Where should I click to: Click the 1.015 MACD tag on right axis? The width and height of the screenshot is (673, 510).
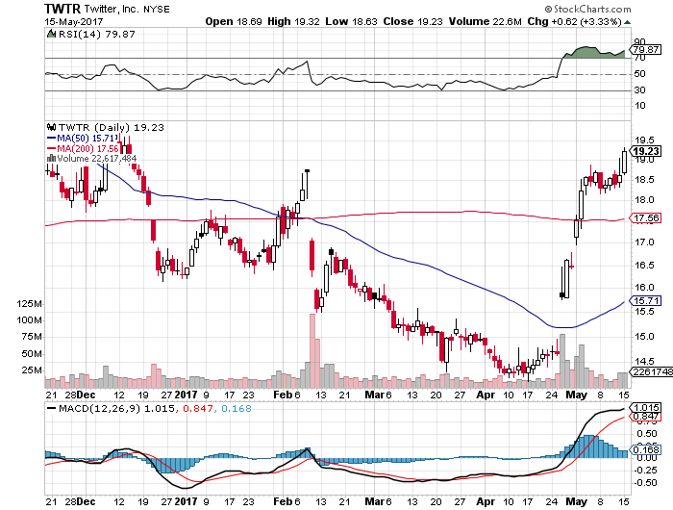(x=645, y=407)
